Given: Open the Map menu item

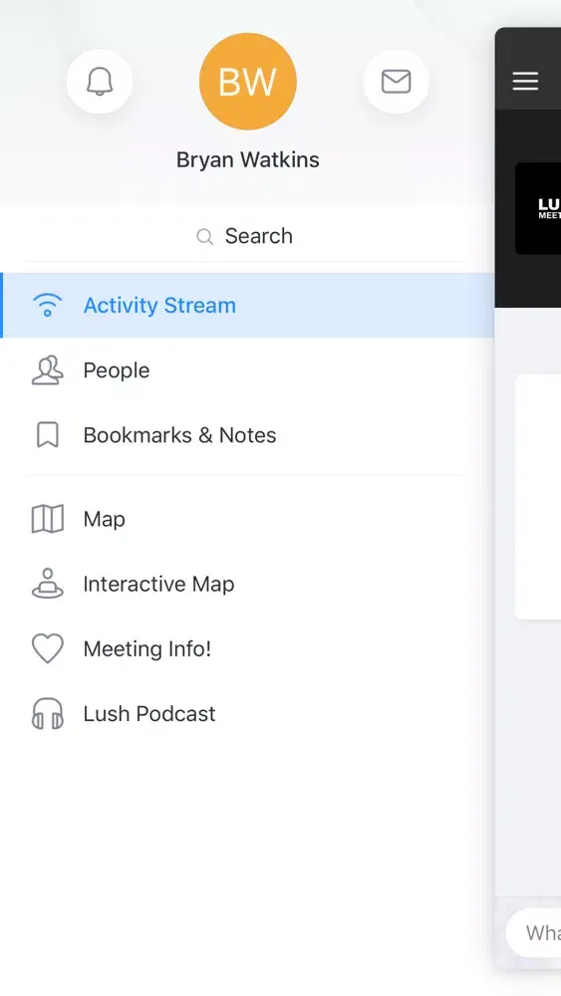Looking at the screenshot, I should point(247,519).
